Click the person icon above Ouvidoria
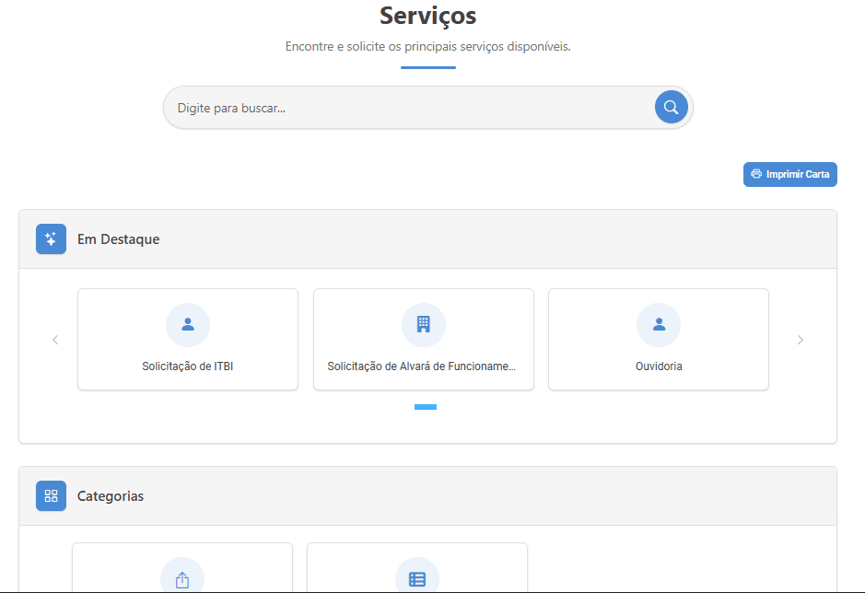 (x=659, y=325)
